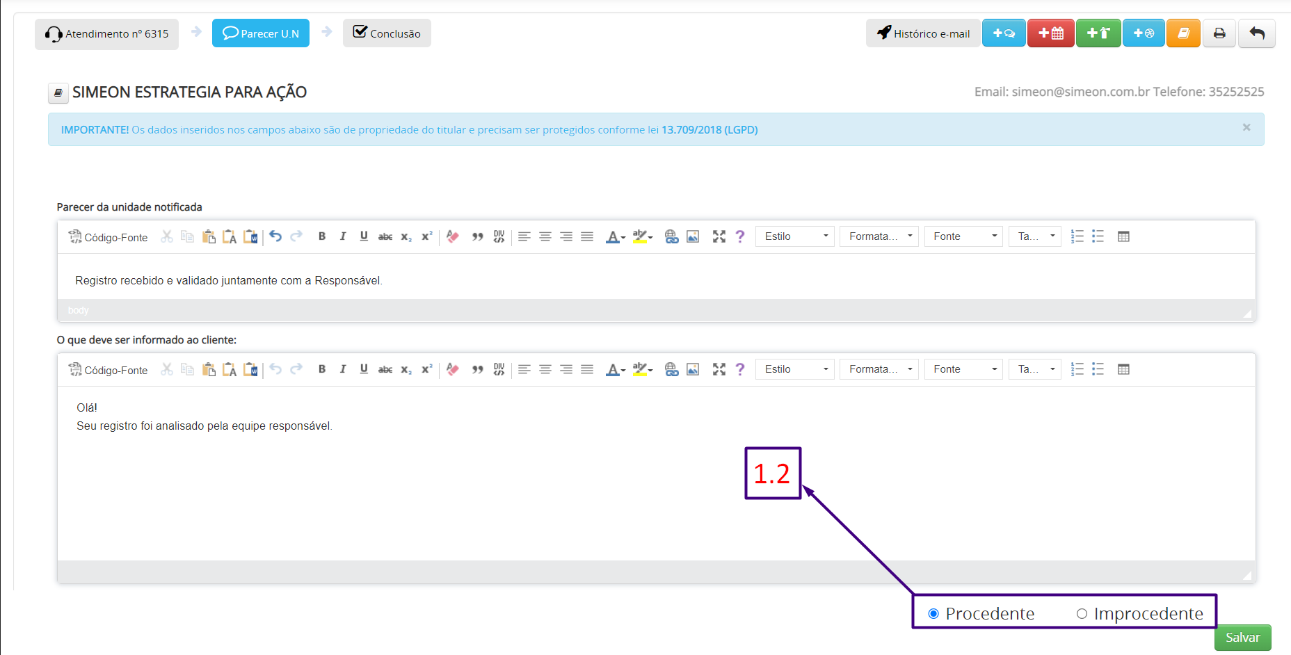This screenshot has height=655, width=1291.
Task: Open the Estilo dropdown in the first editor
Action: pyautogui.click(x=795, y=236)
